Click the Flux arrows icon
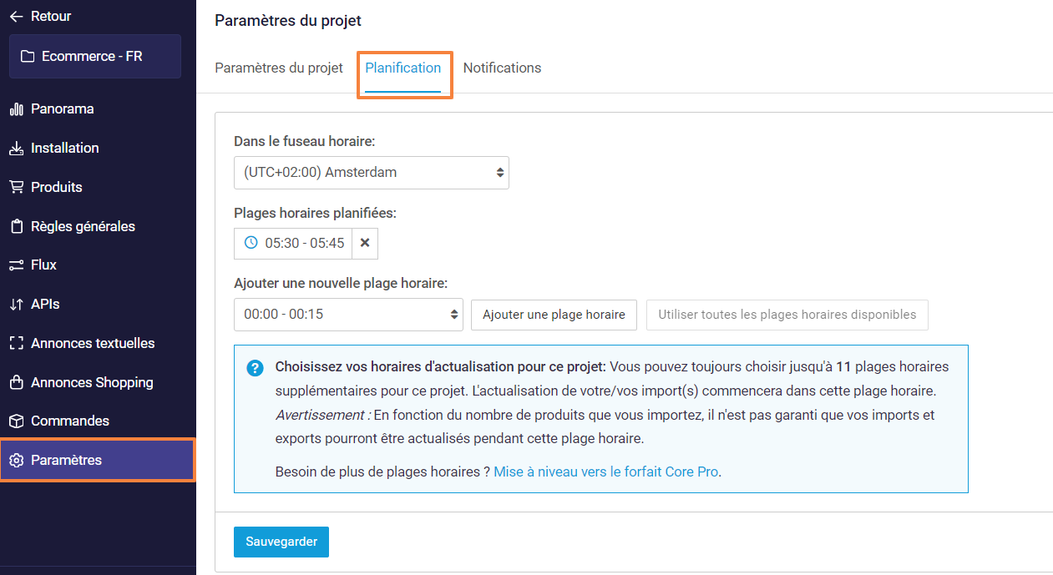Image resolution: width=1053 pixels, height=575 pixels. (x=16, y=265)
